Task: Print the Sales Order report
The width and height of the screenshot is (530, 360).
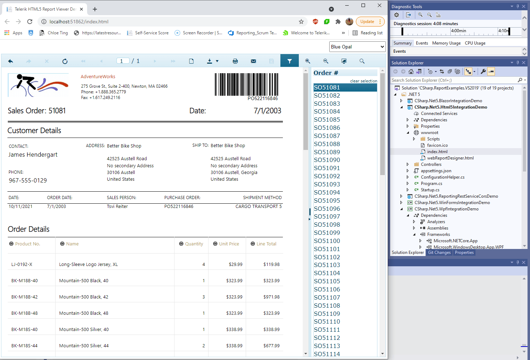Action: (x=235, y=61)
